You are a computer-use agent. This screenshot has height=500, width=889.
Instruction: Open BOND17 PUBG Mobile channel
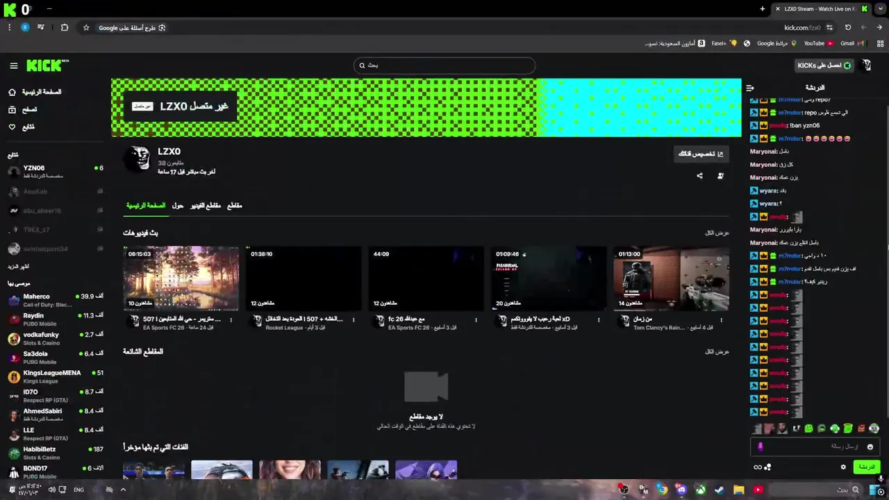coord(56,472)
